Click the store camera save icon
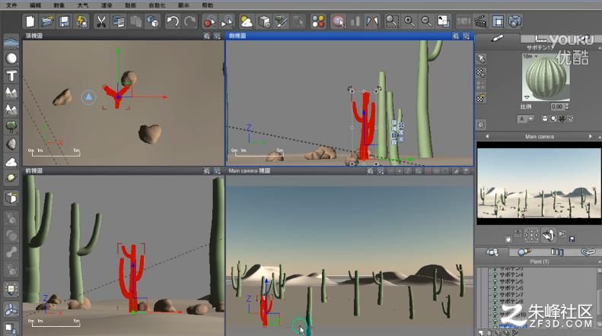 572,239
